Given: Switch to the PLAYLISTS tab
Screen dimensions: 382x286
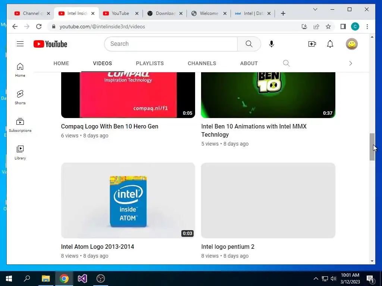Looking at the screenshot, I should click(x=150, y=63).
